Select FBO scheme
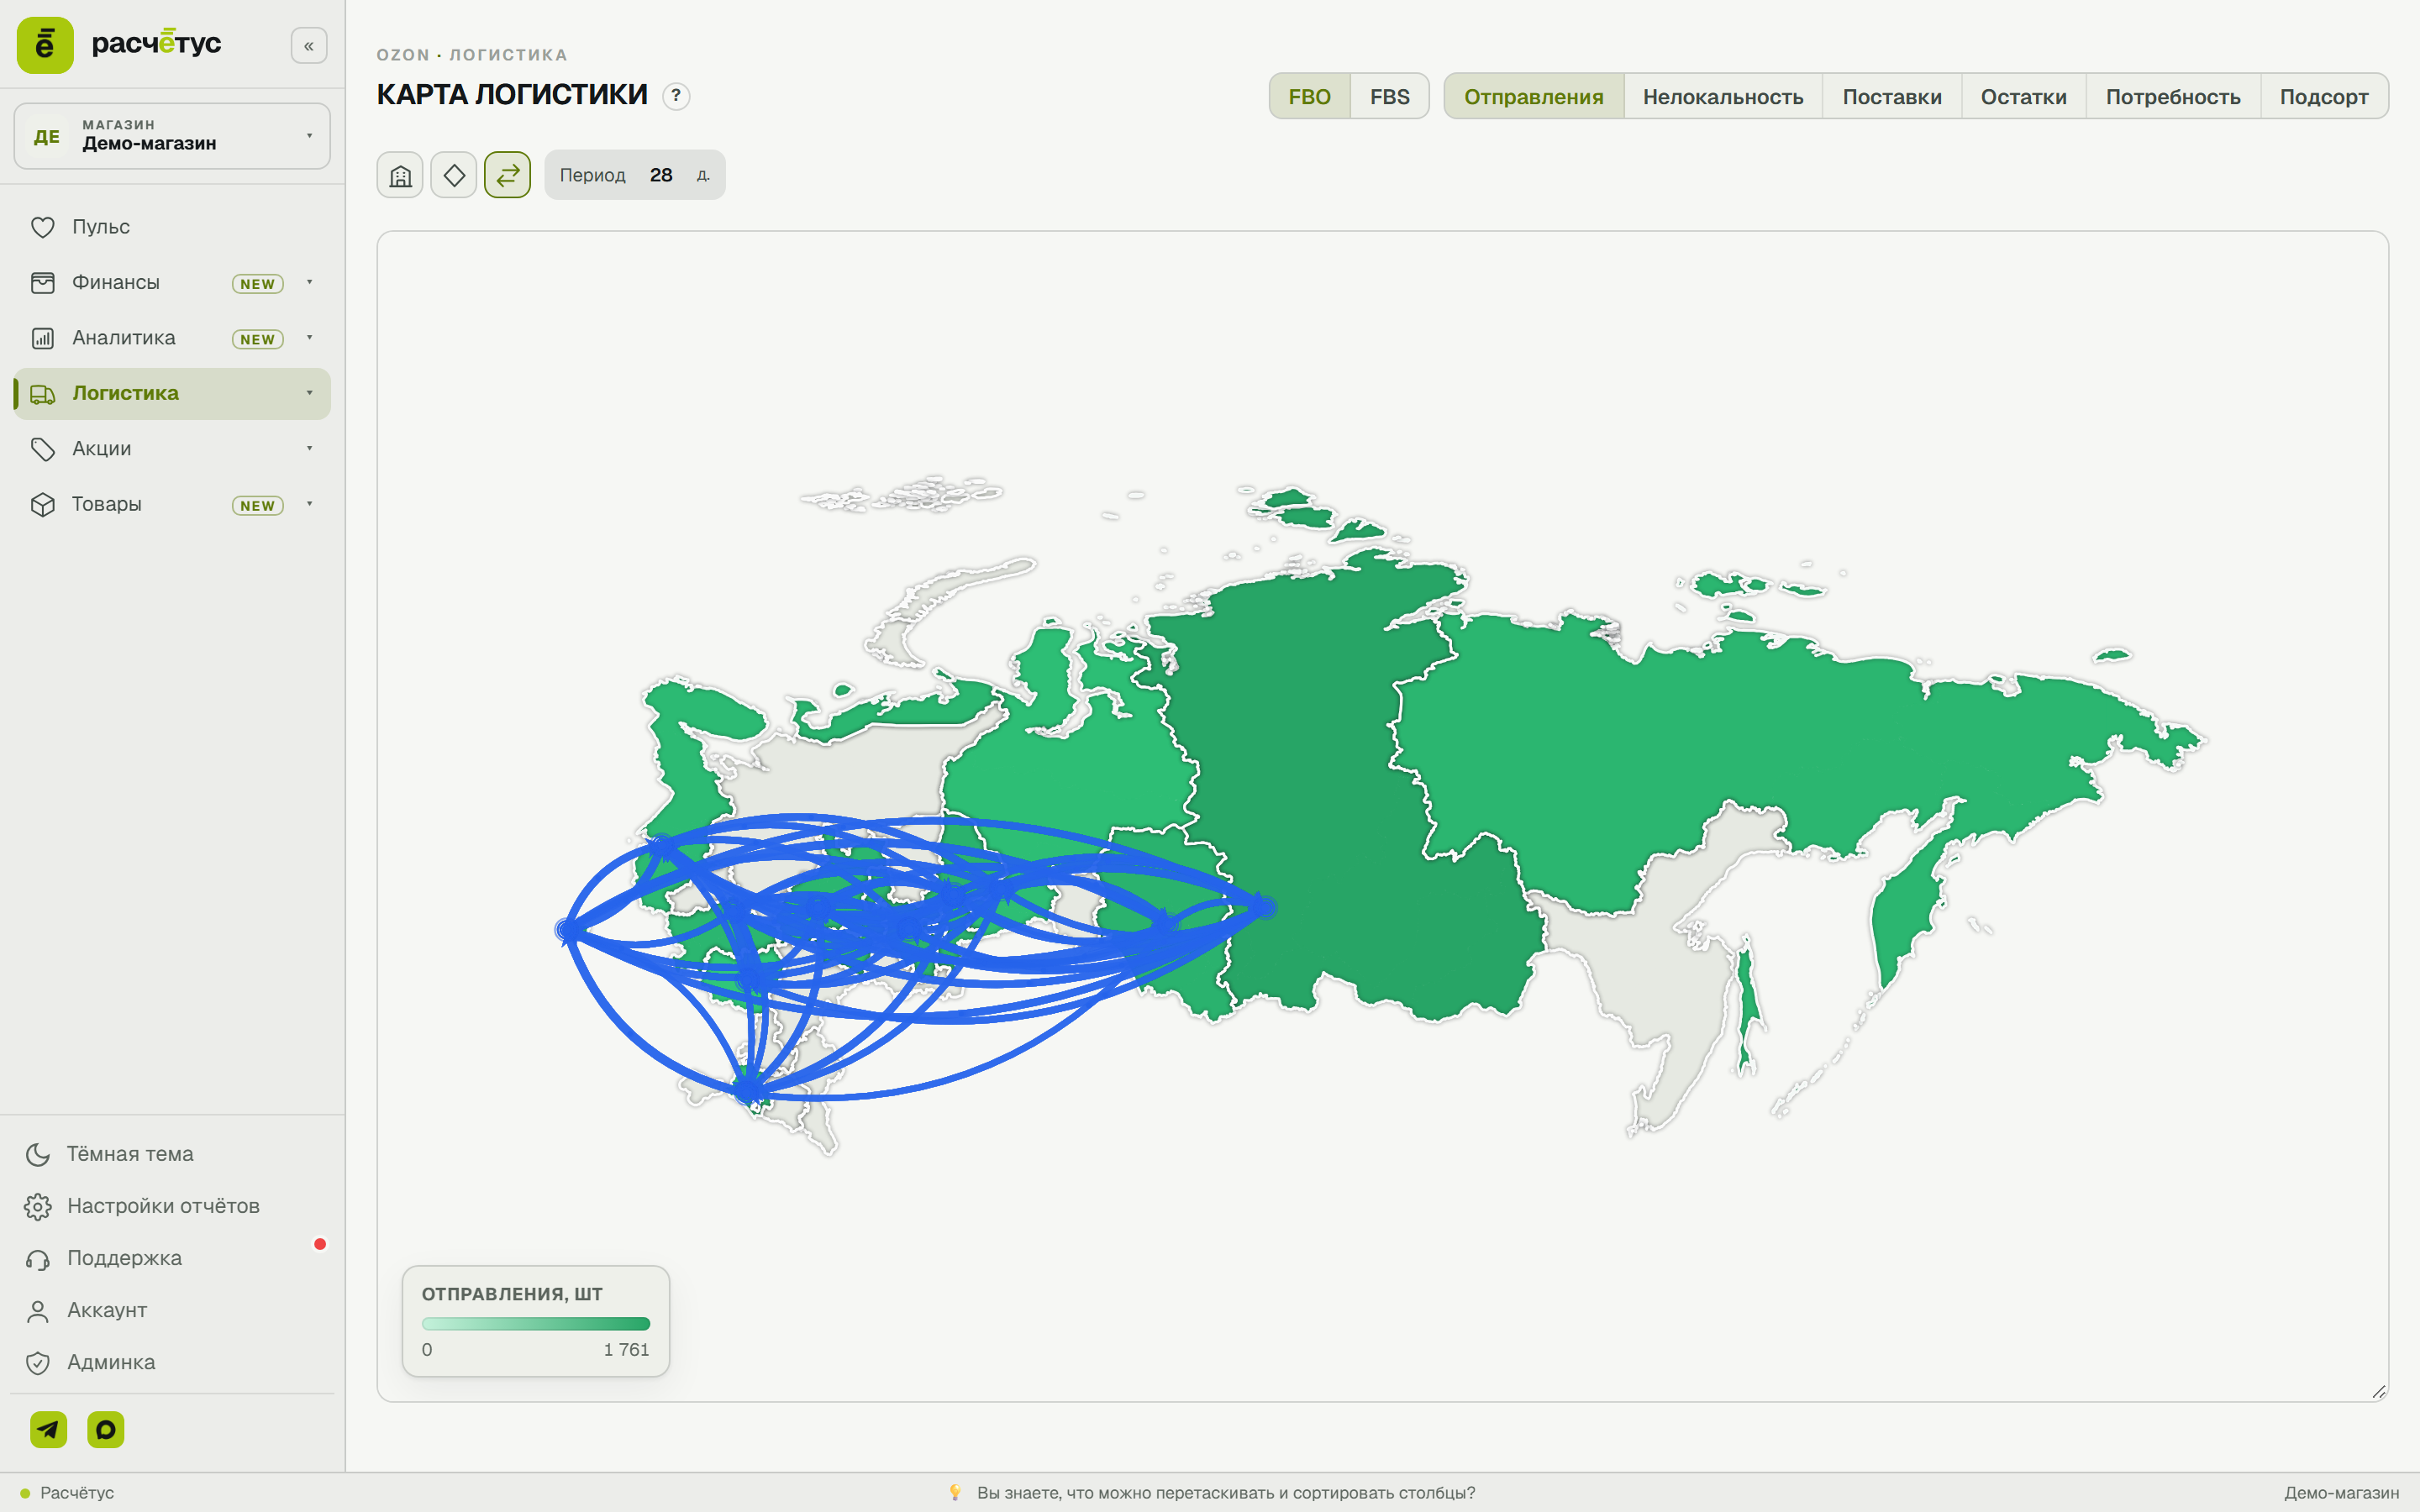 coord(1309,97)
